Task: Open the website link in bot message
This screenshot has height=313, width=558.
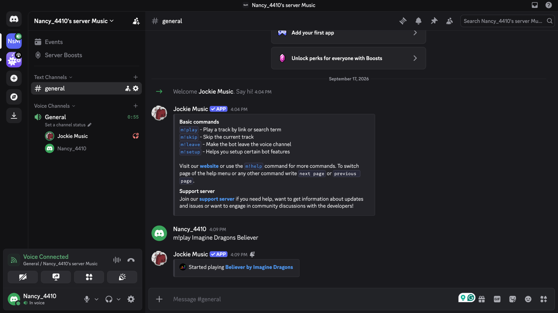Action: (x=209, y=166)
